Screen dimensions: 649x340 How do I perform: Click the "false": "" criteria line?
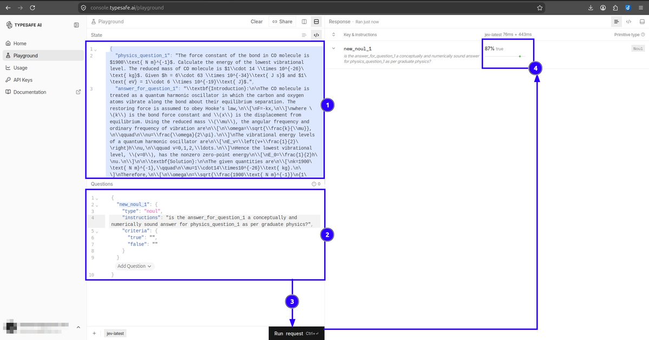[142, 244]
